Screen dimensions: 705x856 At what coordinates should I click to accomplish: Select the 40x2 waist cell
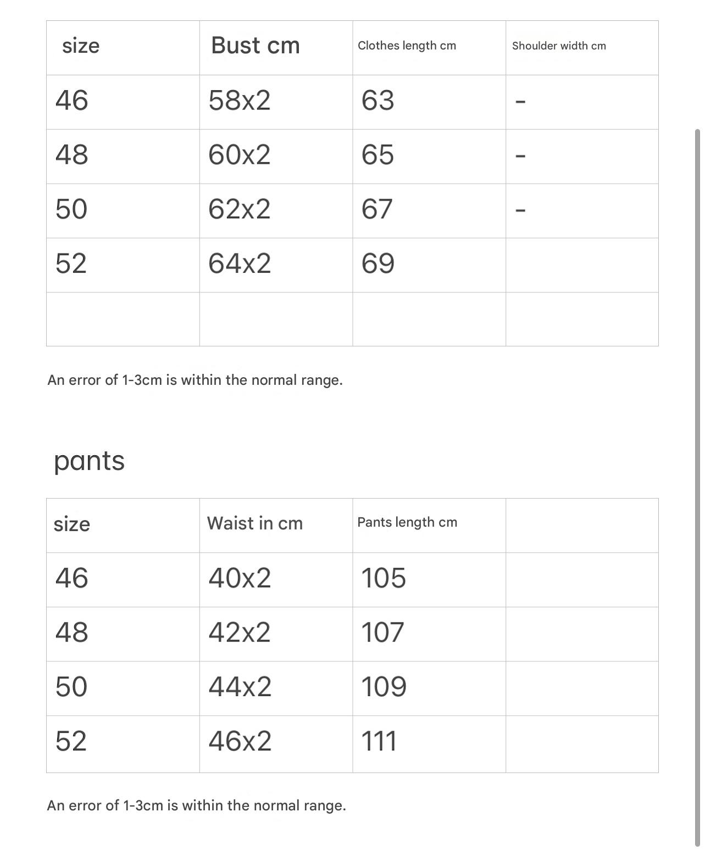(240, 578)
